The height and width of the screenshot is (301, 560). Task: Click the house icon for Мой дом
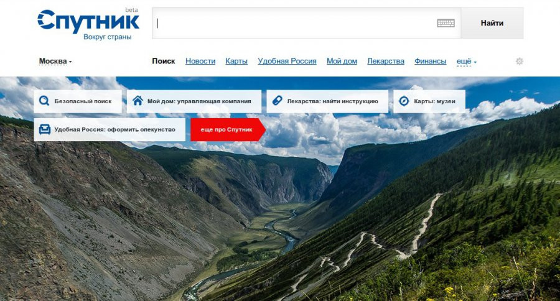[x=138, y=101]
